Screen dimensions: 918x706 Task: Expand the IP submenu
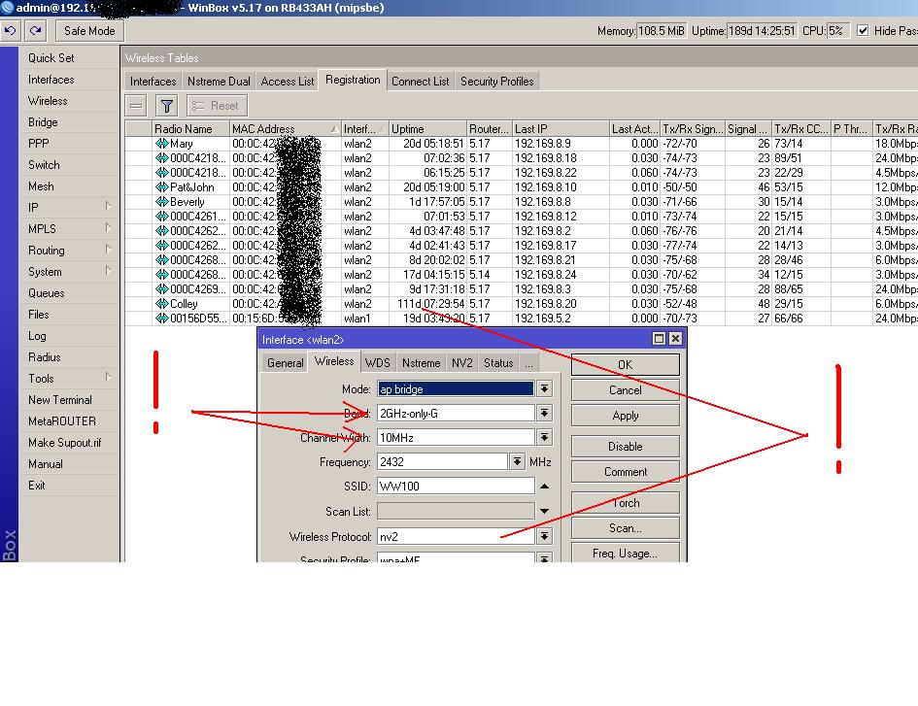(108, 207)
